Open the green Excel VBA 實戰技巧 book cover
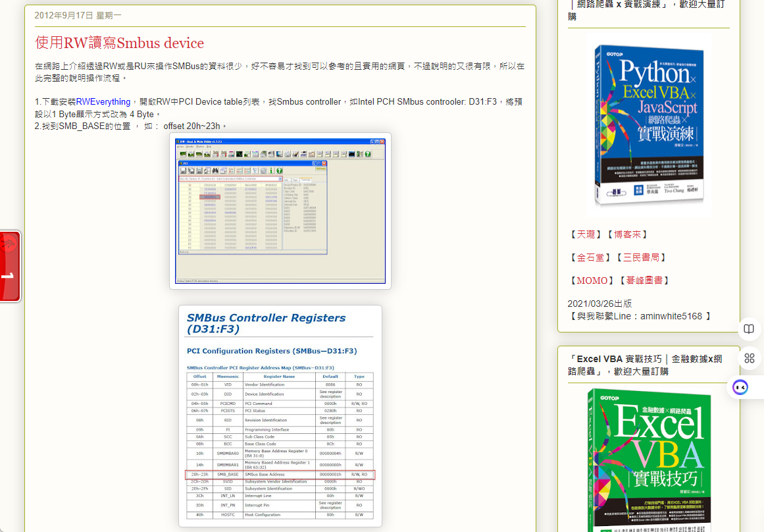Screen dimensions: 764x532 [x=648, y=460]
